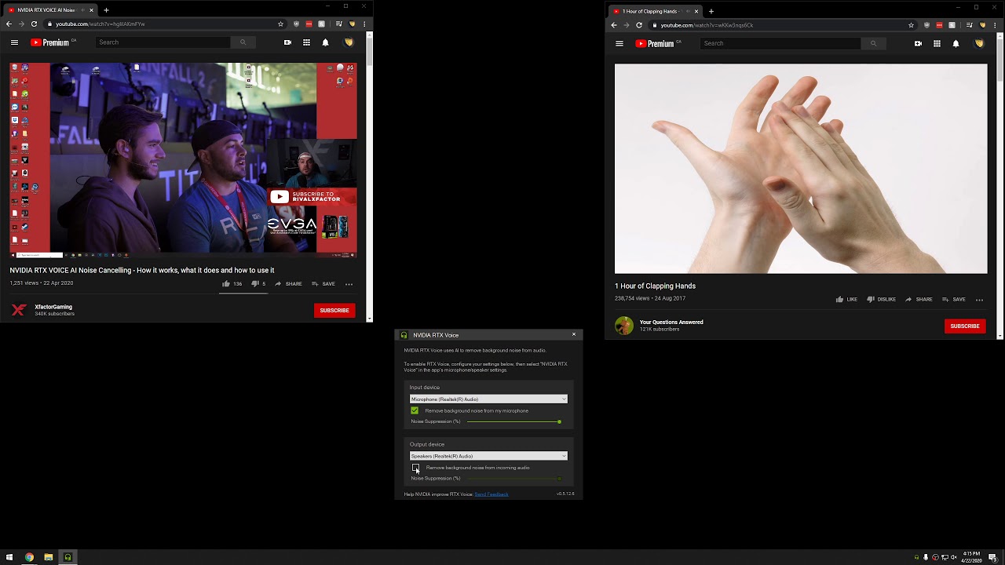
Task: Share the Clapping Hands video
Action: 919,299
